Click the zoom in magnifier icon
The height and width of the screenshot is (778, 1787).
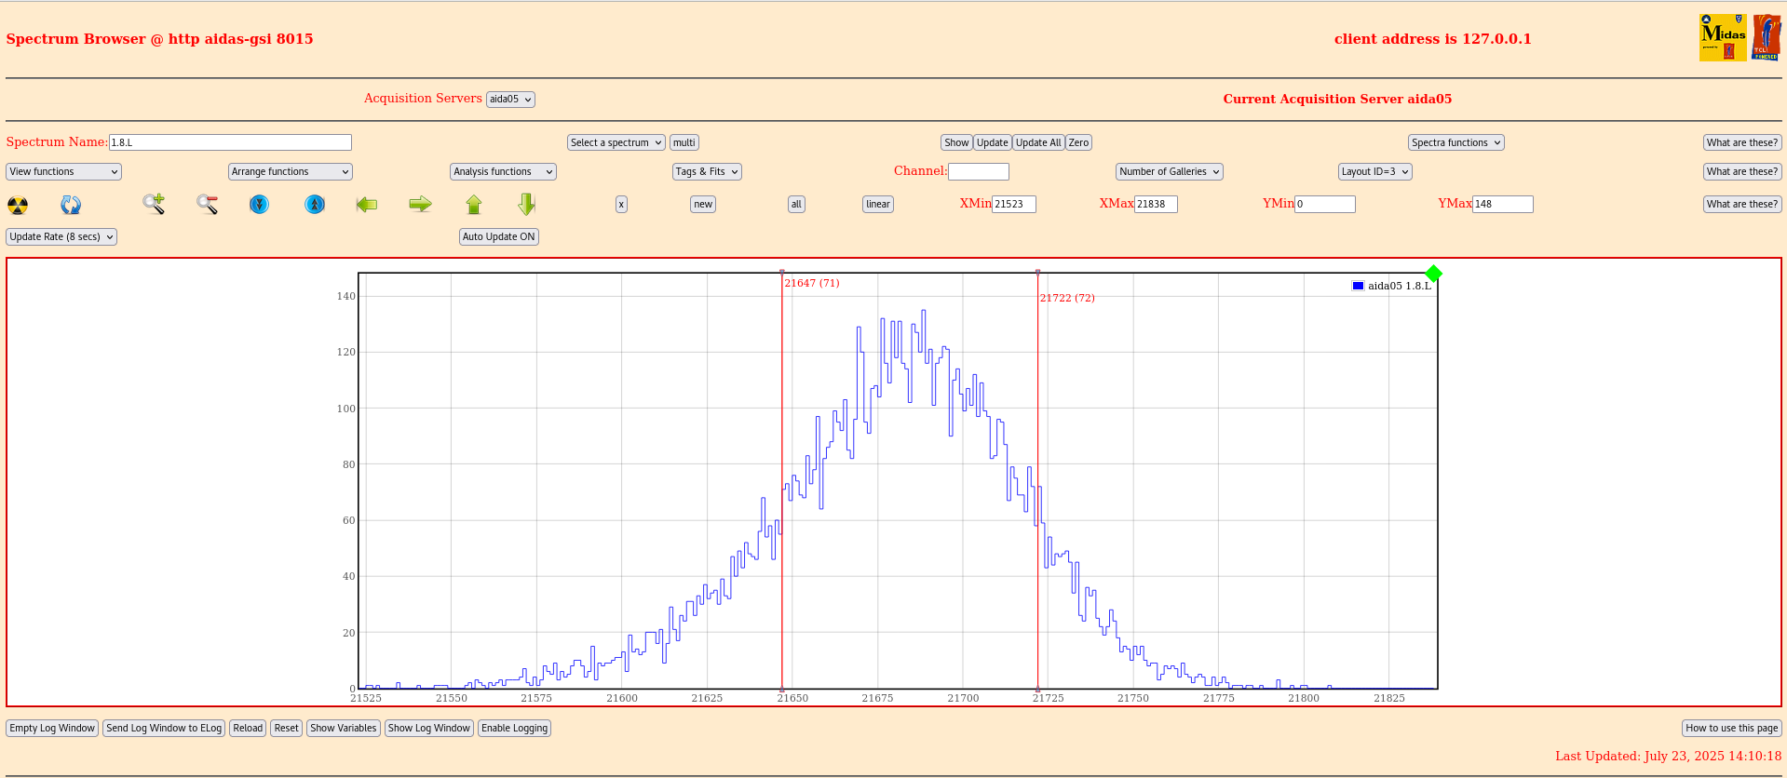point(154,204)
